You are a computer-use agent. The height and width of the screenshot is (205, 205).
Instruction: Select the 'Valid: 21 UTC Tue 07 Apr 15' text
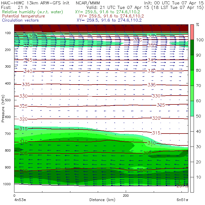pos(117,7)
